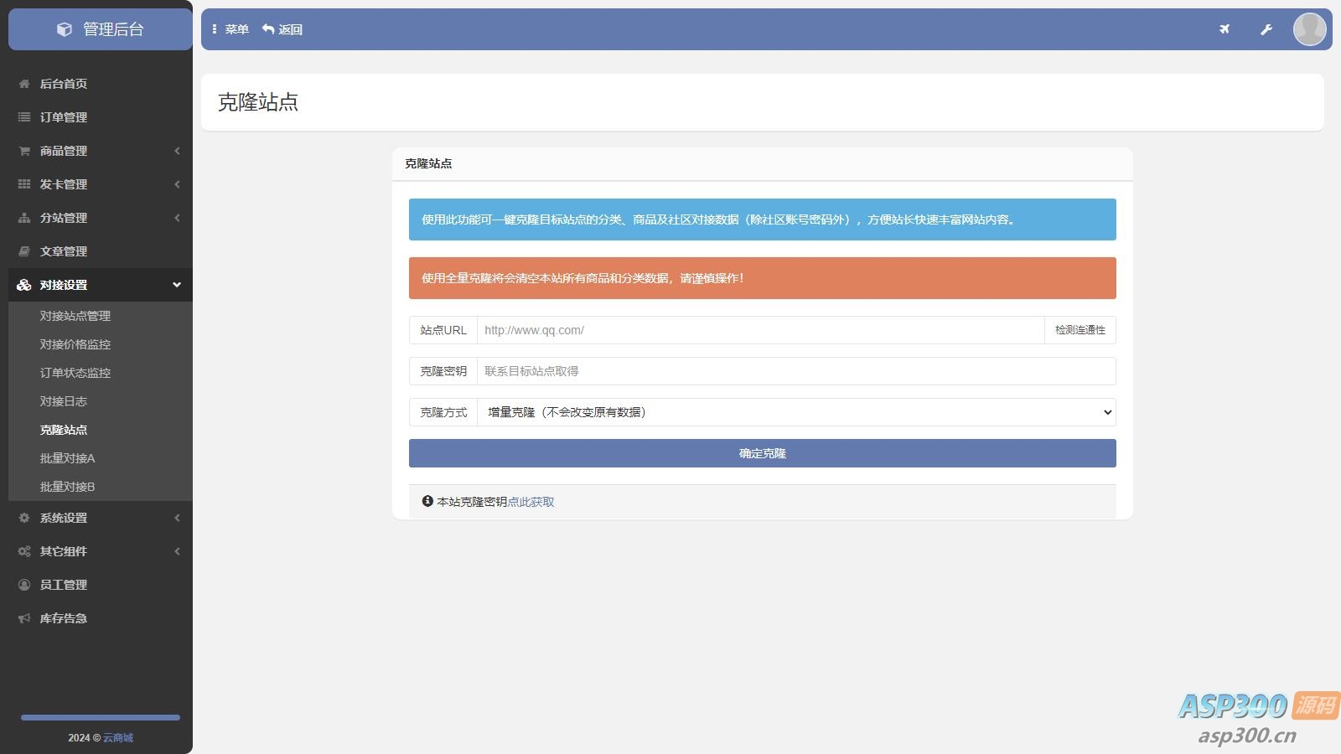Expand the 其它组件 submenu arrow
Viewport: 1341px width, 754px height.
177,551
